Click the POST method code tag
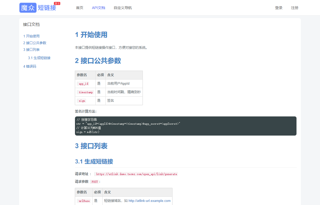The height and width of the screenshot is (205, 320). [95, 182]
